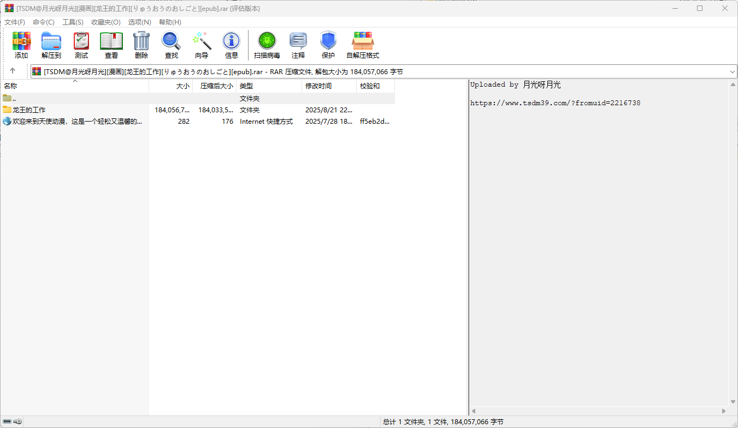Screen dimensions: 738x428
Task: Sort by 修改时间 column header
Action: [329, 86]
